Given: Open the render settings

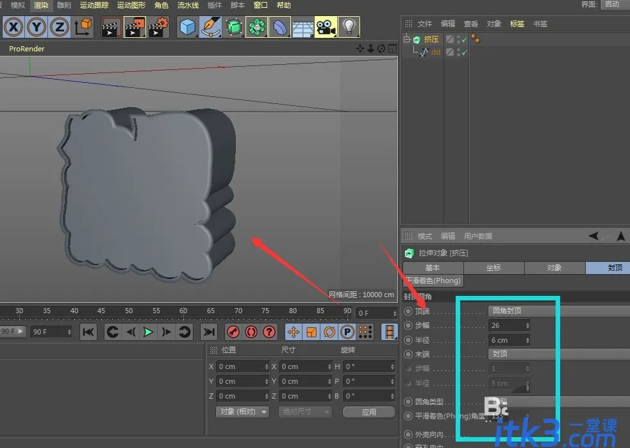Looking at the screenshot, I should pos(158,27).
